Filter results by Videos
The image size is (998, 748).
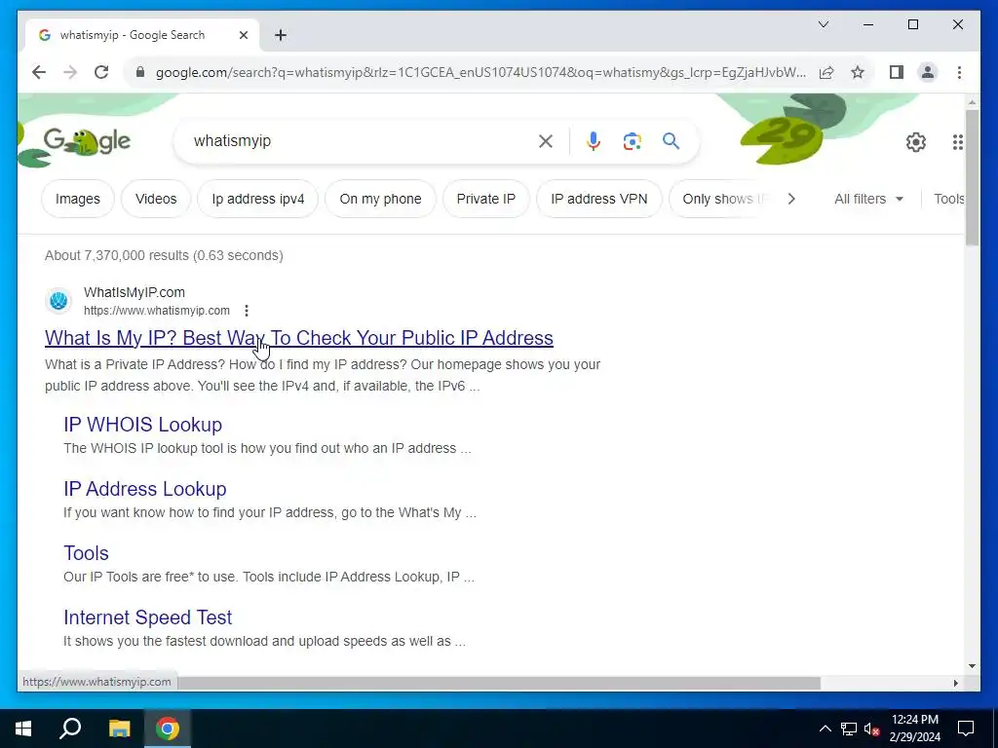(156, 199)
